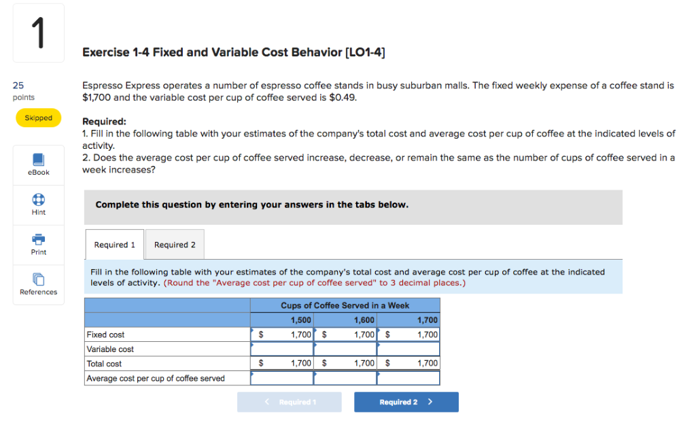The image size is (696, 435).
Task: Click the grayed Required 1 back button
Action: click(289, 402)
